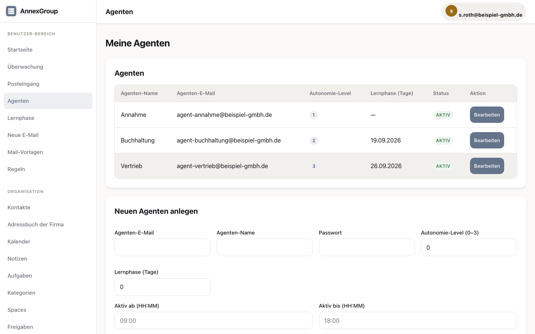Click the AKTIV status badge for Vertrieb
This screenshot has height=334, width=535.
tap(443, 166)
